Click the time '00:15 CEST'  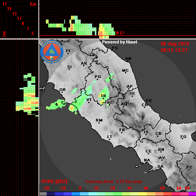(174, 50)
